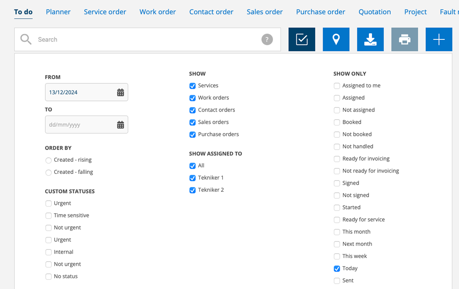The width and height of the screenshot is (459, 289).
Task: Click the plus icon to add new
Action: tap(439, 39)
